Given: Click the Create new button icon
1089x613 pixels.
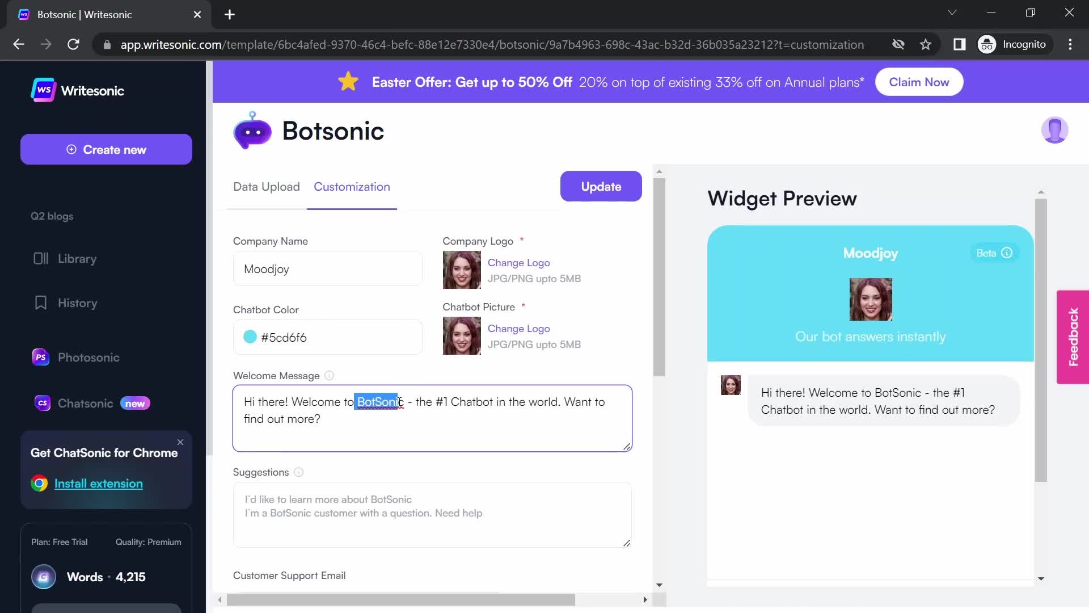Looking at the screenshot, I should click(73, 150).
